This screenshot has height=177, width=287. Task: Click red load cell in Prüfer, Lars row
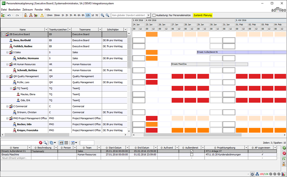pos(152,82)
